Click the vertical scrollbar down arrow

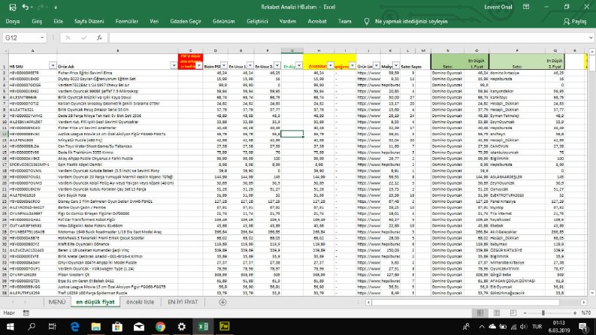coord(591,293)
